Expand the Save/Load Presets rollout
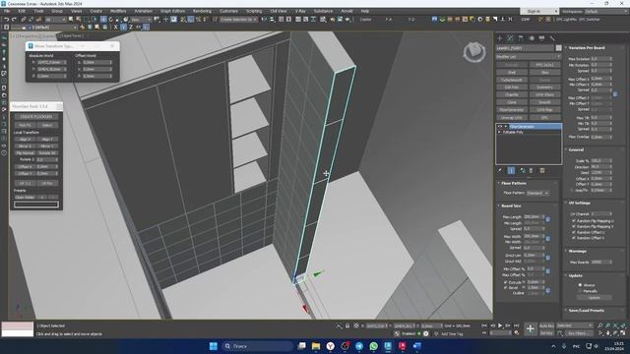Viewport: 630px width, 354px height. [587, 311]
